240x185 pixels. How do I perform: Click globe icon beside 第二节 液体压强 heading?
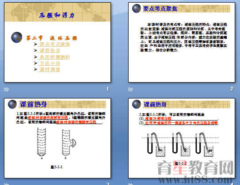17,37
